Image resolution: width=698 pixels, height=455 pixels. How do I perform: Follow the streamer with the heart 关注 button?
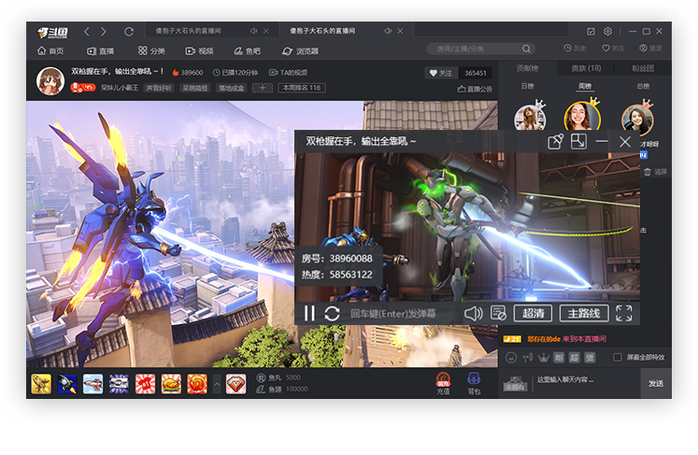pos(441,73)
